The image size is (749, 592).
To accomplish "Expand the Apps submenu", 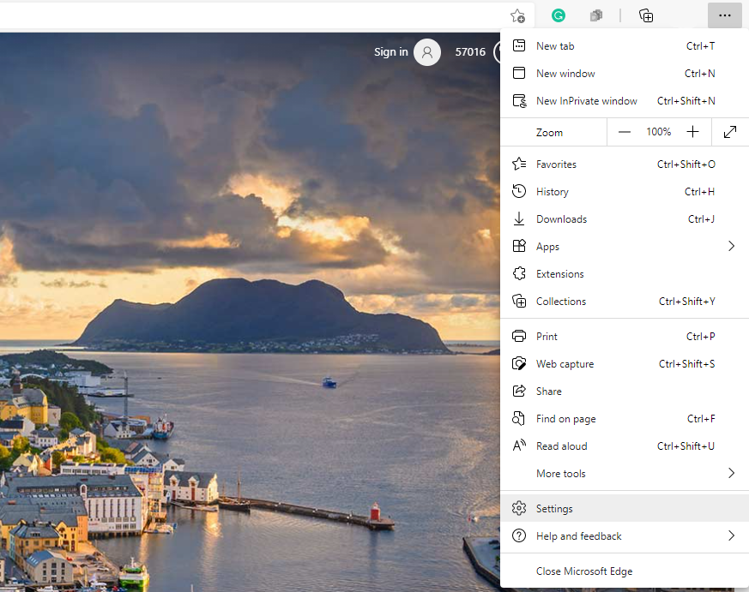I will pos(731,246).
